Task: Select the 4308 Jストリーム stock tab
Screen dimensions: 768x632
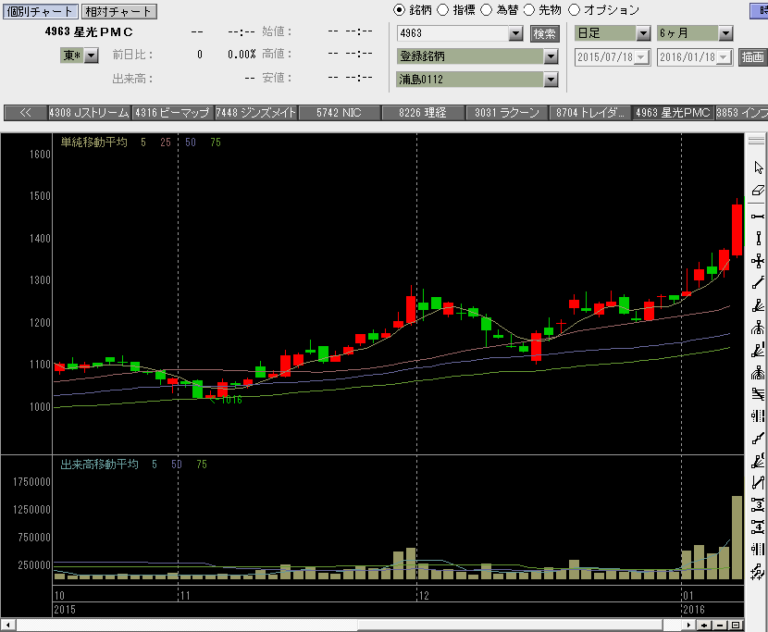Action: [x=89, y=113]
